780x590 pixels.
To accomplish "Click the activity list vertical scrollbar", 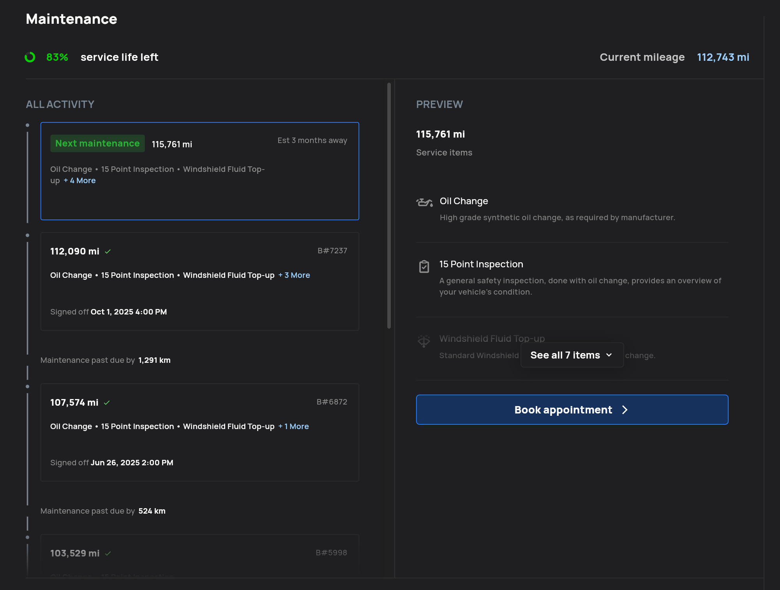I will (389, 205).
